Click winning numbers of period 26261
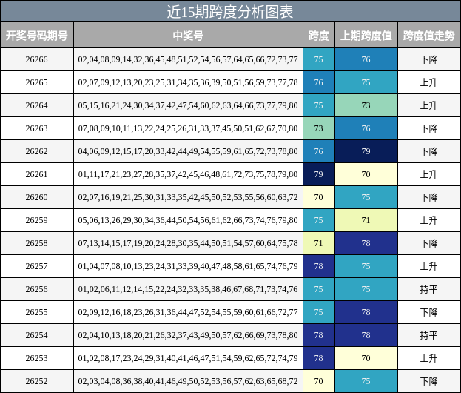The height and width of the screenshot is (393, 461). (188, 174)
